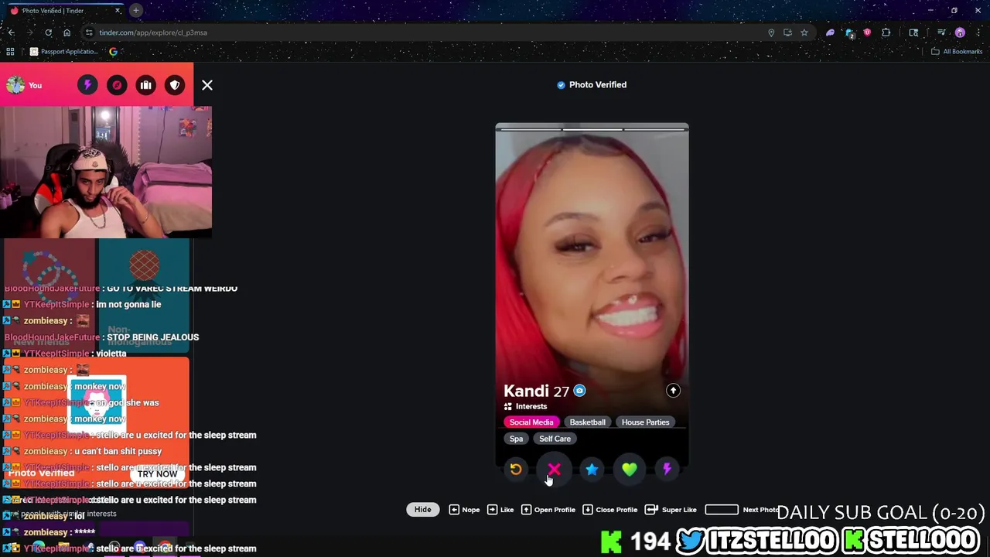Go to the browser home page

(67, 32)
